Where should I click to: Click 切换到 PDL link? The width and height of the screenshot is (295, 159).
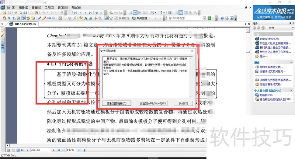[x=266, y=95]
